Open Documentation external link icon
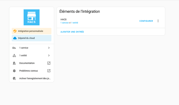This screenshot has height=105, width=179. click(x=49, y=63)
